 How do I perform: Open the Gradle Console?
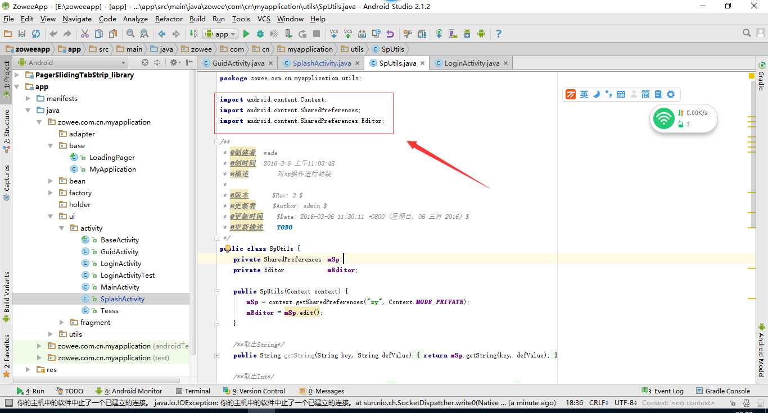pos(723,391)
